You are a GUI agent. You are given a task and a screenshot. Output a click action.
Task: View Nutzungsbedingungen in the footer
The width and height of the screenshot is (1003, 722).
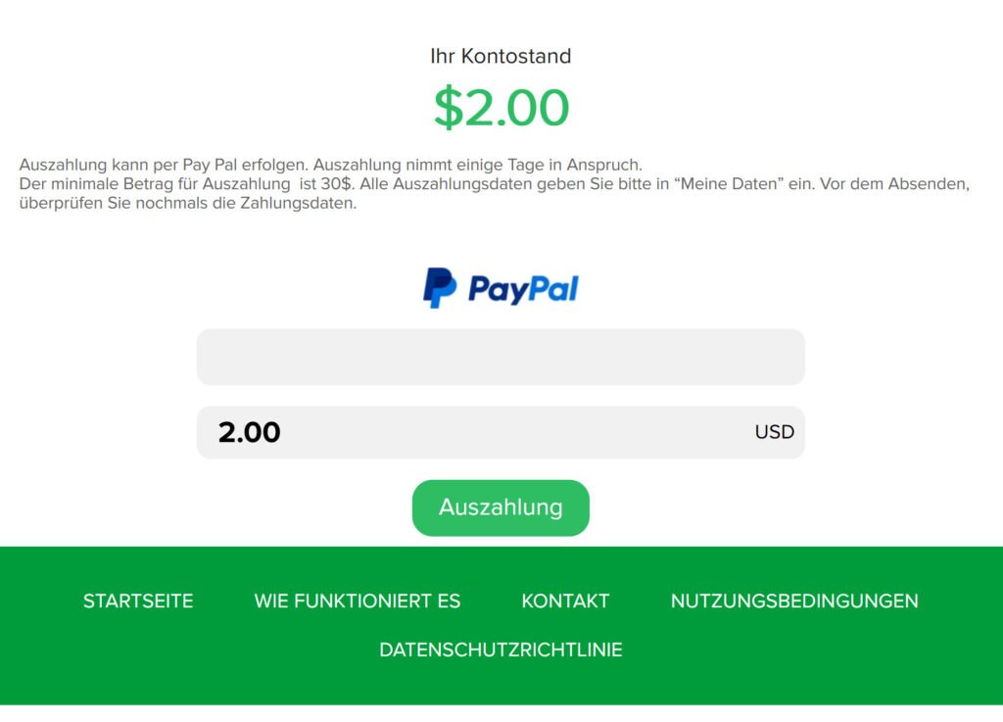pyautogui.click(x=794, y=601)
